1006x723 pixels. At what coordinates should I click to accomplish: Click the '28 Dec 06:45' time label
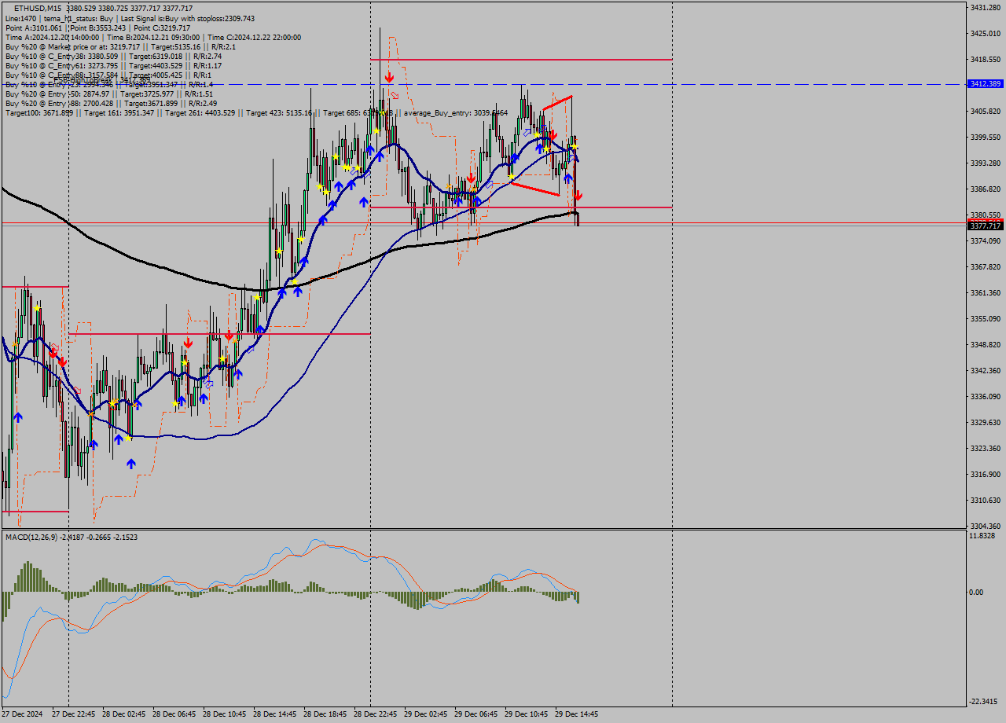click(x=174, y=714)
